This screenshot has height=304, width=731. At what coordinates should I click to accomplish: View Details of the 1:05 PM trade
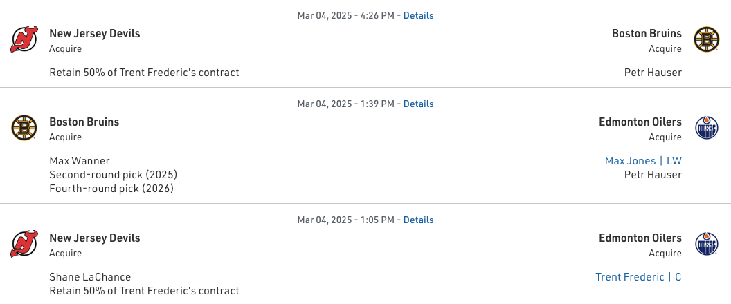pyautogui.click(x=418, y=220)
